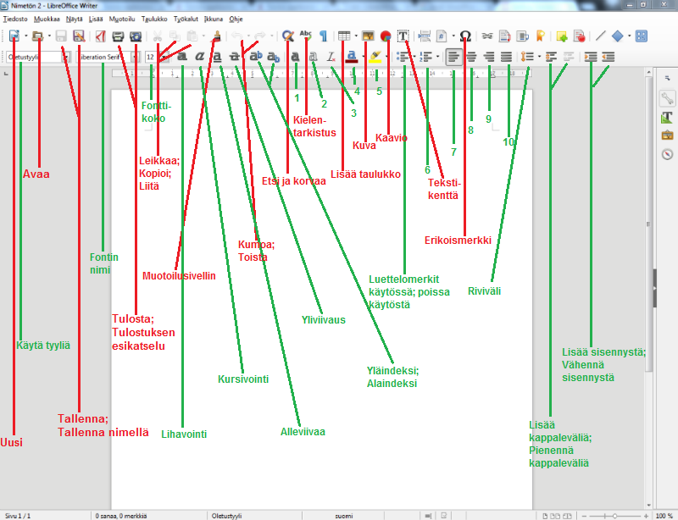Insert a special character with Omega icon

click(465, 36)
